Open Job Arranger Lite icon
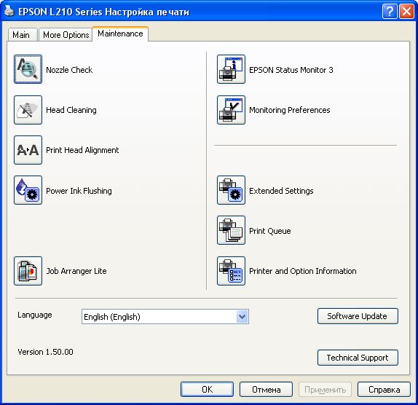Image resolution: width=418 pixels, height=405 pixels. 28,271
